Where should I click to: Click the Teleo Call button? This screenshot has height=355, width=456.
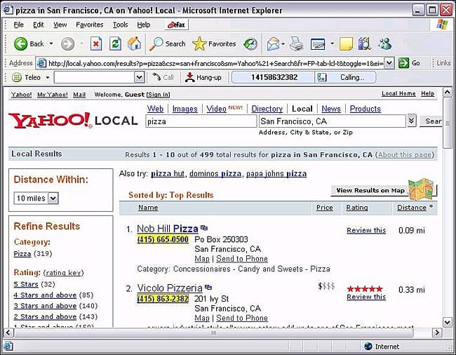pyautogui.click(x=163, y=77)
